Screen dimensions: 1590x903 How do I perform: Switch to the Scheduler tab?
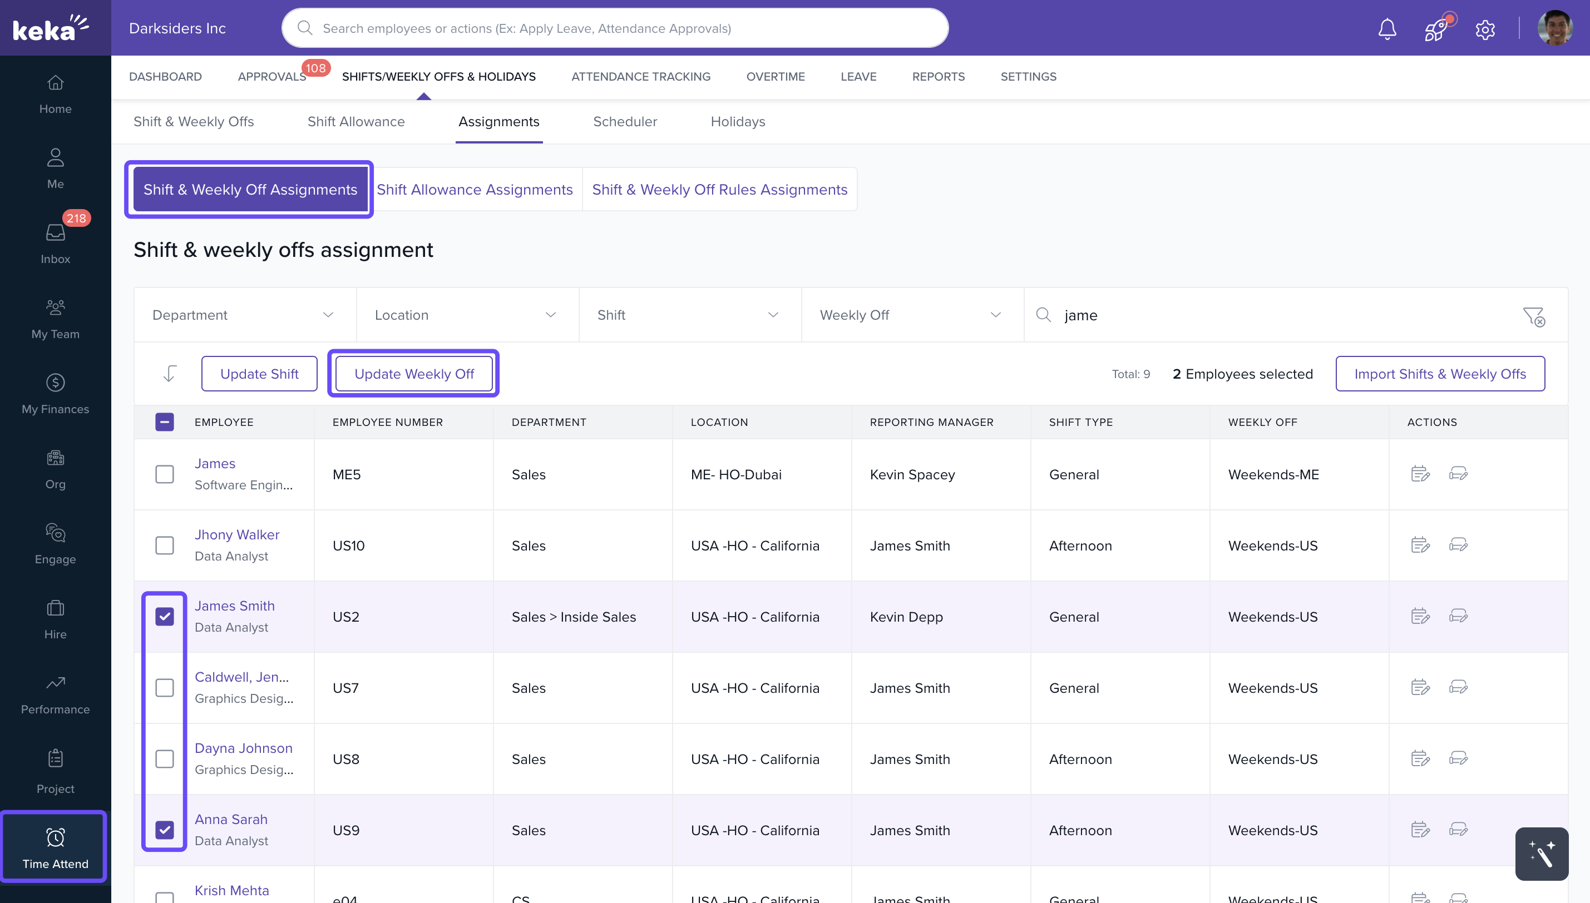624,122
